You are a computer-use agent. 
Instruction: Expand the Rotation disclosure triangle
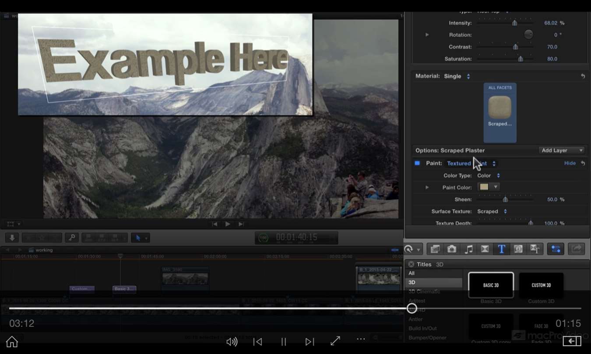pos(427,35)
